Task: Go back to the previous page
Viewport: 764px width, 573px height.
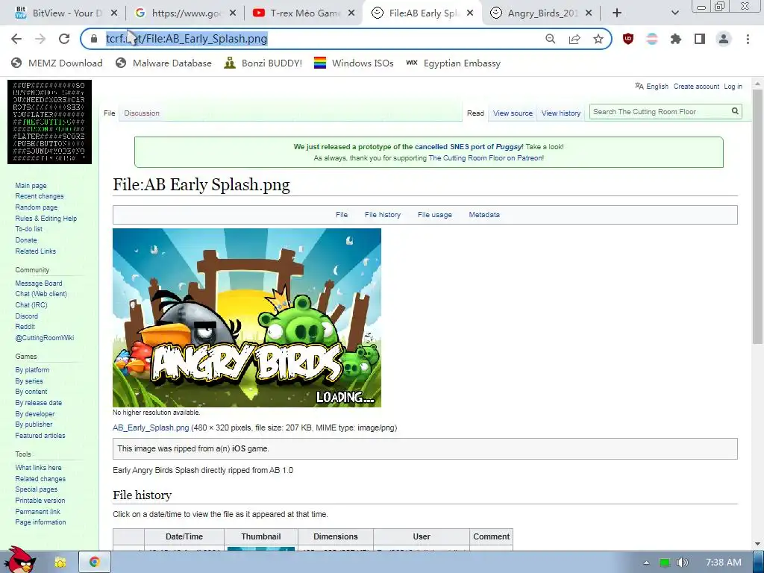Action: click(x=16, y=39)
